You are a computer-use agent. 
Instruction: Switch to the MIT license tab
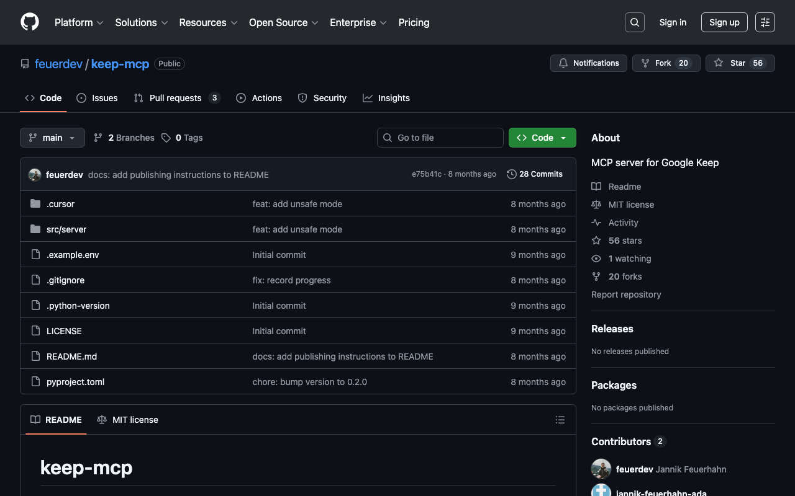coord(128,420)
